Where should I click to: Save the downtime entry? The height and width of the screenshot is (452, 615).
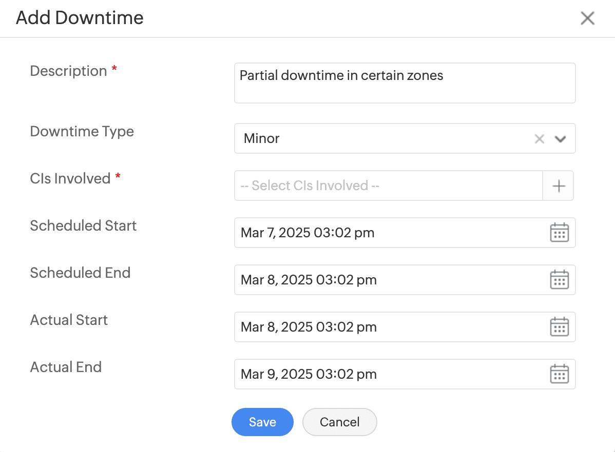click(x=262, y=422)
